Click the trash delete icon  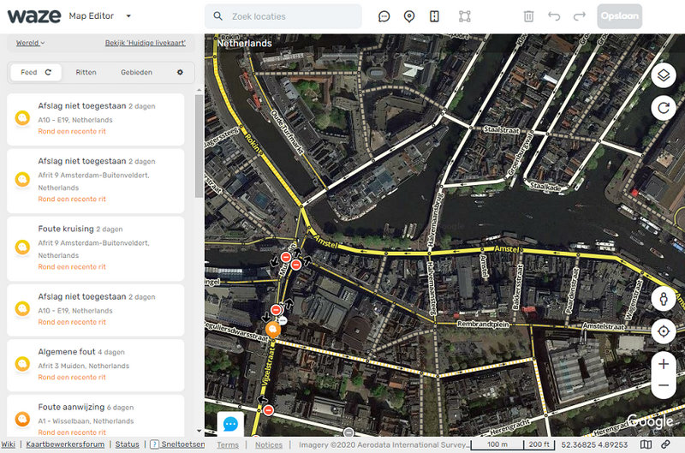pos(529,16)
